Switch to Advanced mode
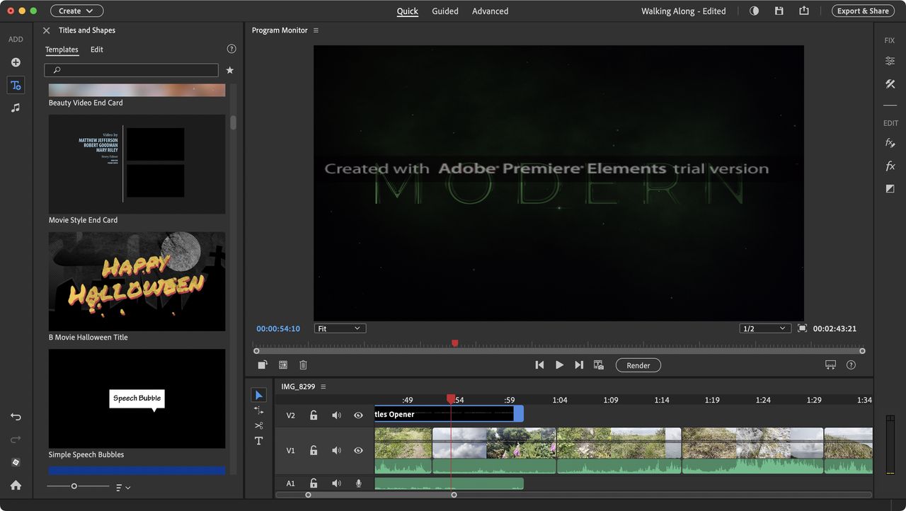906x511 pixels. tap(490, 11)
